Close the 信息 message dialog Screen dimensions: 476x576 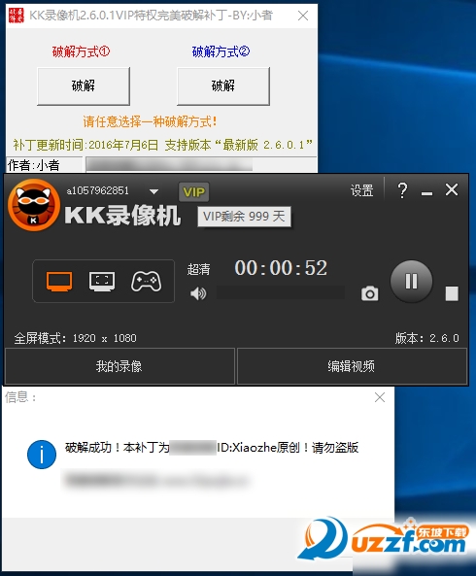(x=380, y=397)
